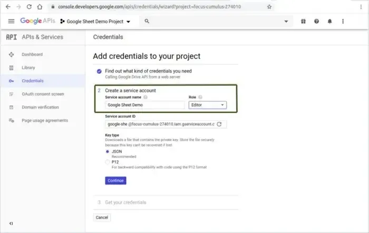Image resolution: width=369 pixels, height=233 pixels.
Task: Open the Google Sheet Demo Project selector
Action: point(95,22)
